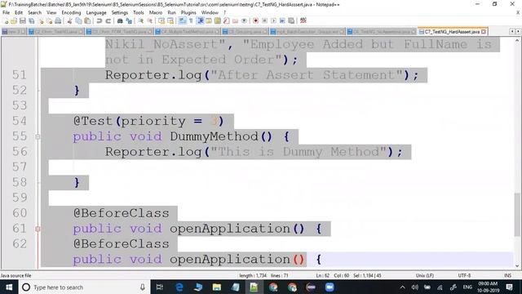
Task: Collapse the fold marker at line 61
Action: (38, 229)
